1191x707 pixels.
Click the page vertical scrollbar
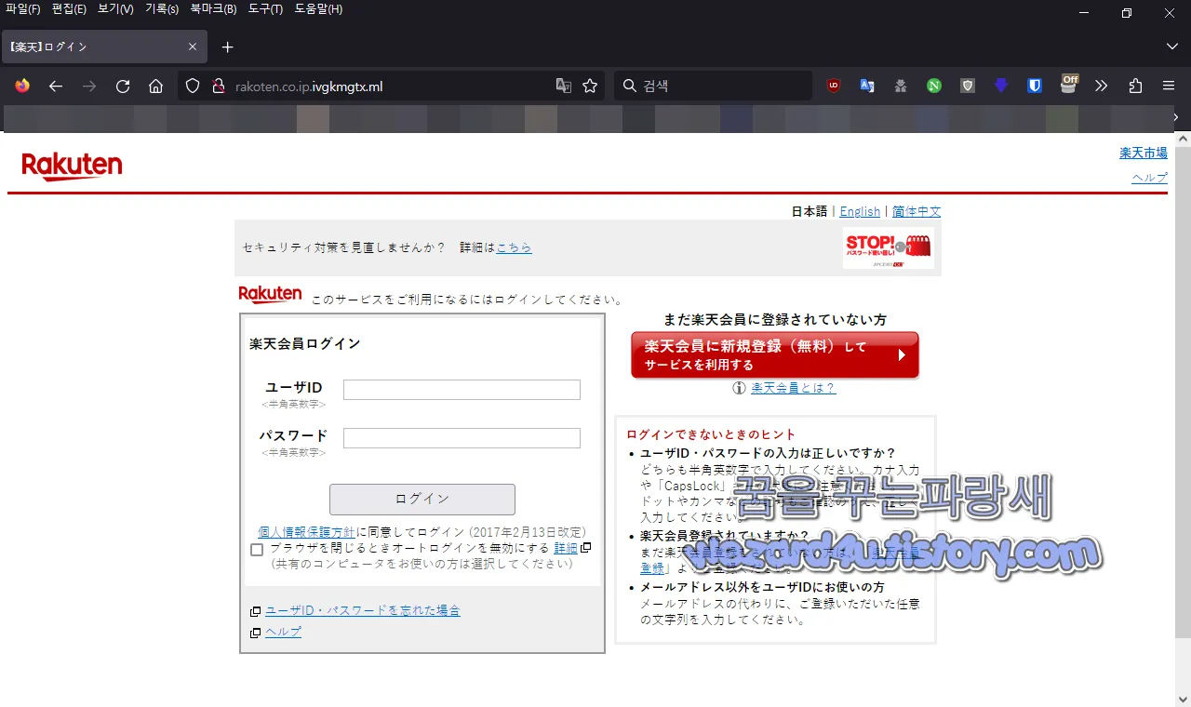[1183, 391]
